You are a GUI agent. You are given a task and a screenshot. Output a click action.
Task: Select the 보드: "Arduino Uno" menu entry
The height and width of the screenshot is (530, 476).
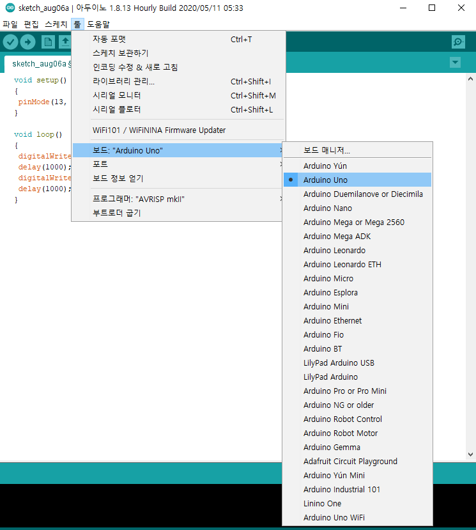click(x=178, y=150)
